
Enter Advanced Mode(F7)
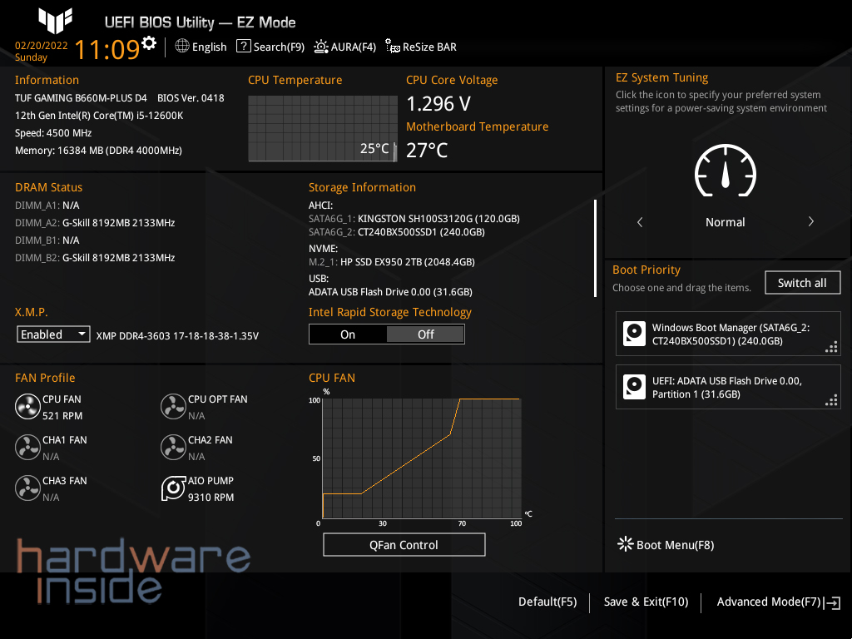click(x=768, y=602)
